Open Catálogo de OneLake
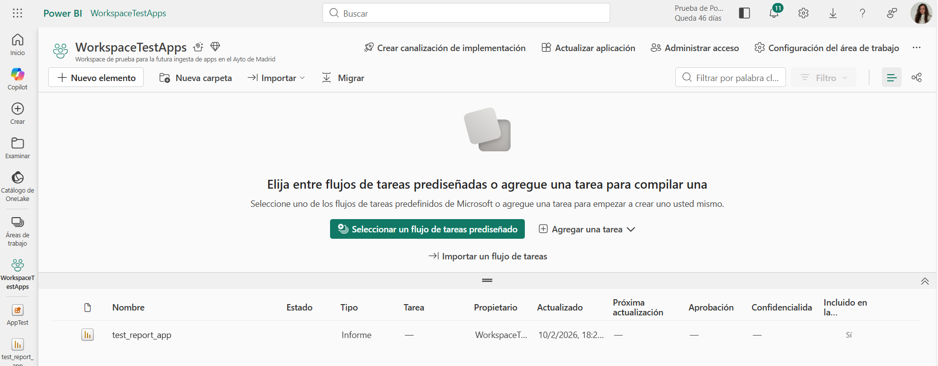The width and height of the screenshot is (938, 366). coord(18,186)
